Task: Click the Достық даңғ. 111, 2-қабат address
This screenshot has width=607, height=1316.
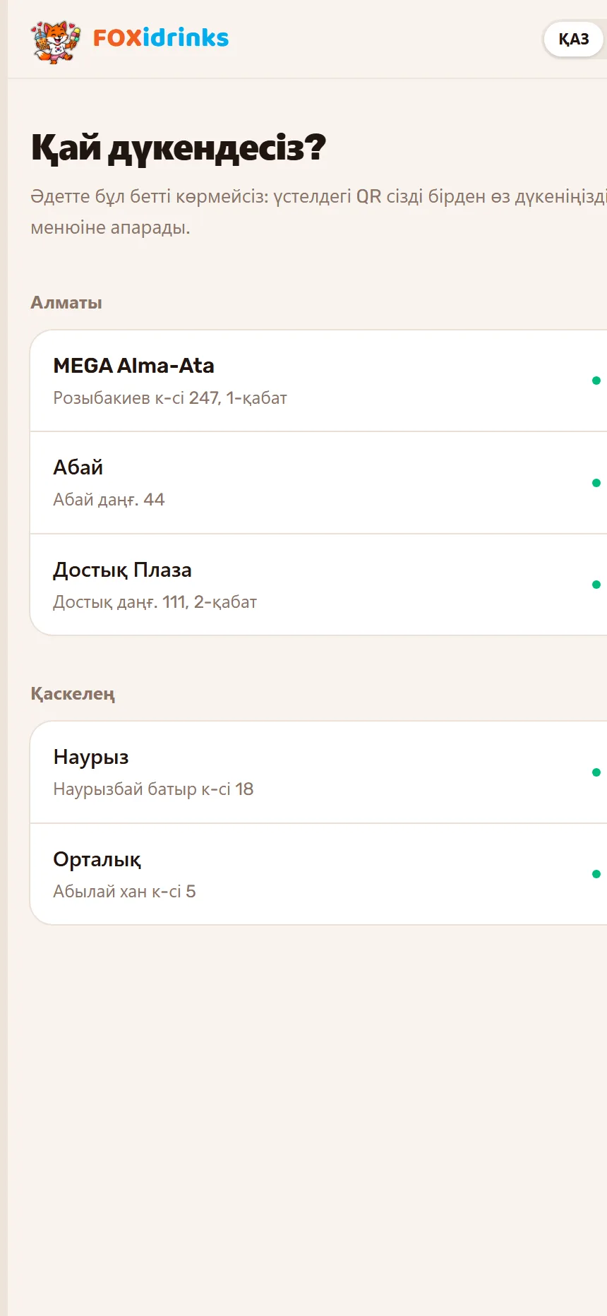Action: (x=155, y=602)
